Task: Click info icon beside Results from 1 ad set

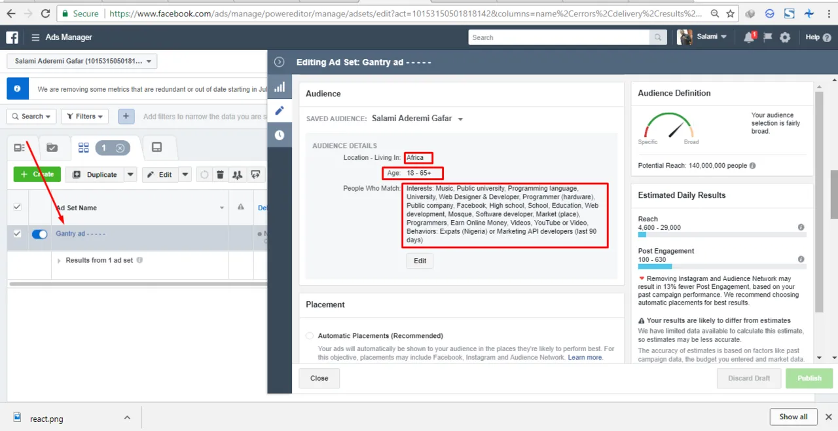Action: pos(139,260)
